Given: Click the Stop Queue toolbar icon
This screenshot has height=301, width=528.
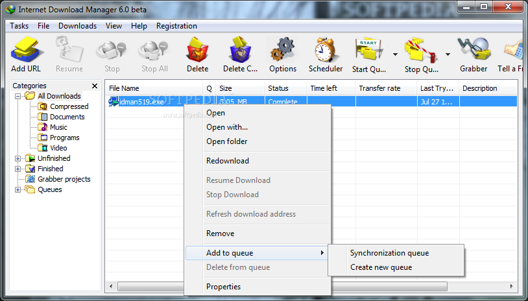Looking at the screenshot, I should (x=422, y=51).
